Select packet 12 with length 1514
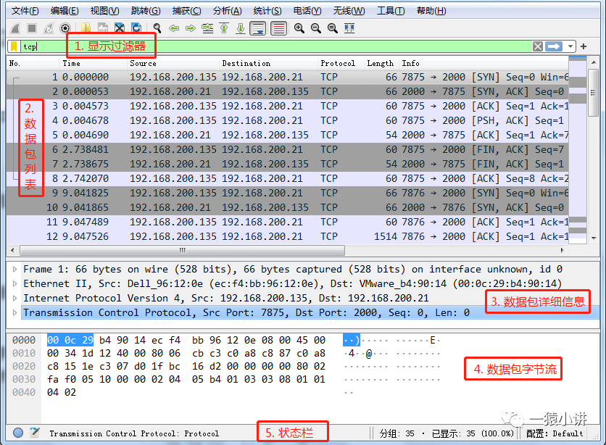The height and width of the screenshot is (445, 606). [x=288, y=236]
